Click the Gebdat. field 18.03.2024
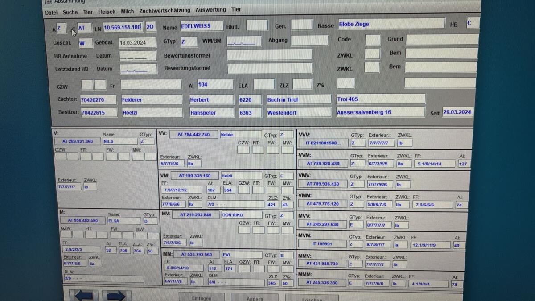 [x=137, y=43]
